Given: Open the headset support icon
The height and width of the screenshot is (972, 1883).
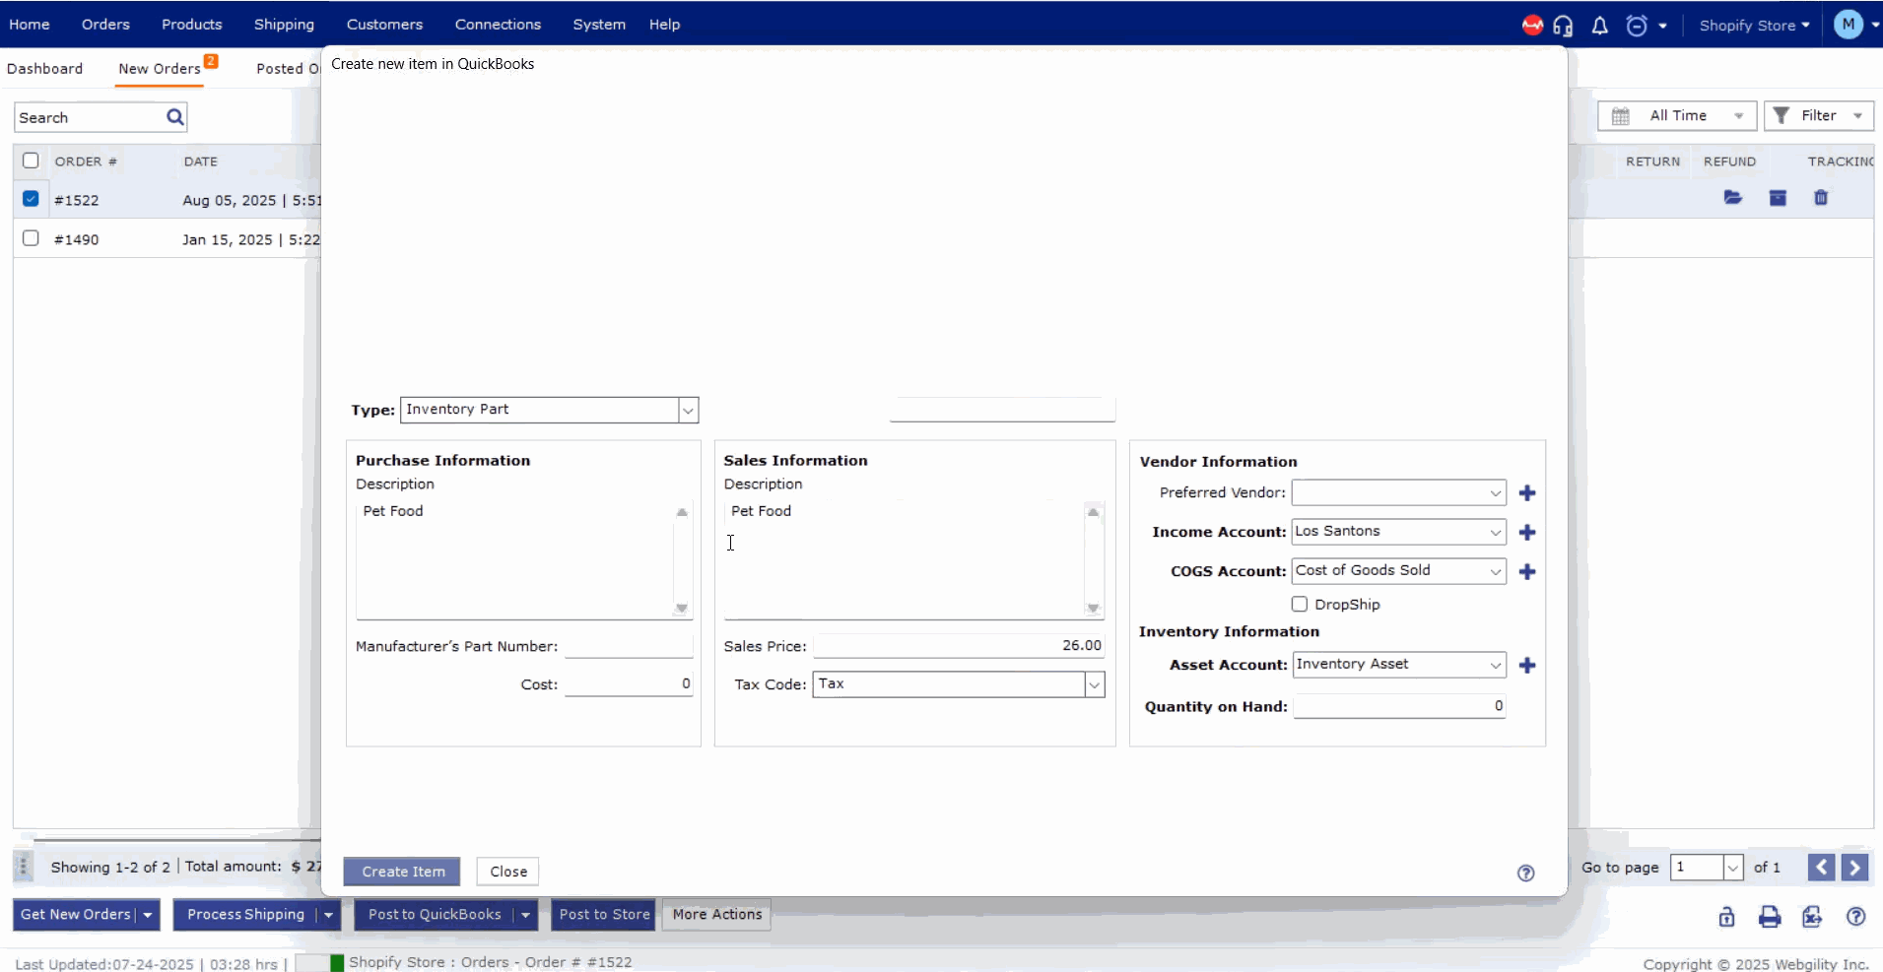Looking at the screenshot, I should pyautogui.click(x=1563, y=26).
